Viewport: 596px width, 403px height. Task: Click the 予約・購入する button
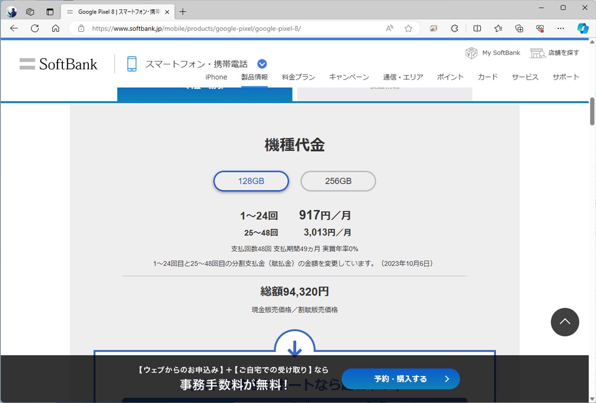pos(400,379)
